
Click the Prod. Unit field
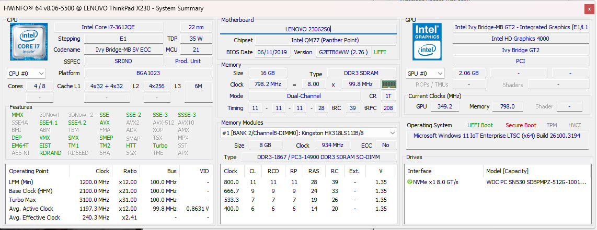point(189,61)
